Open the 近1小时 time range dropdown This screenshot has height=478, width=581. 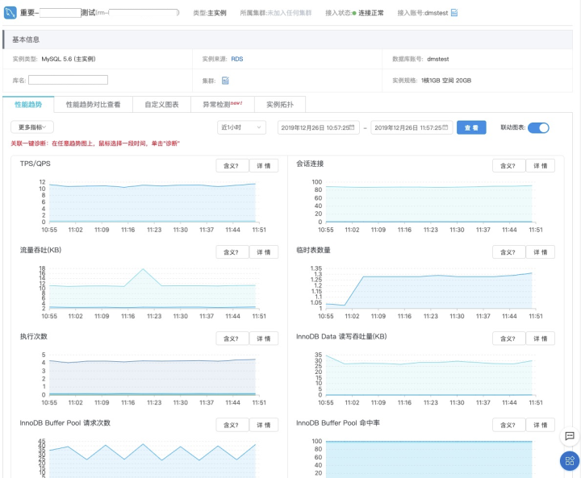click(241, 127)
